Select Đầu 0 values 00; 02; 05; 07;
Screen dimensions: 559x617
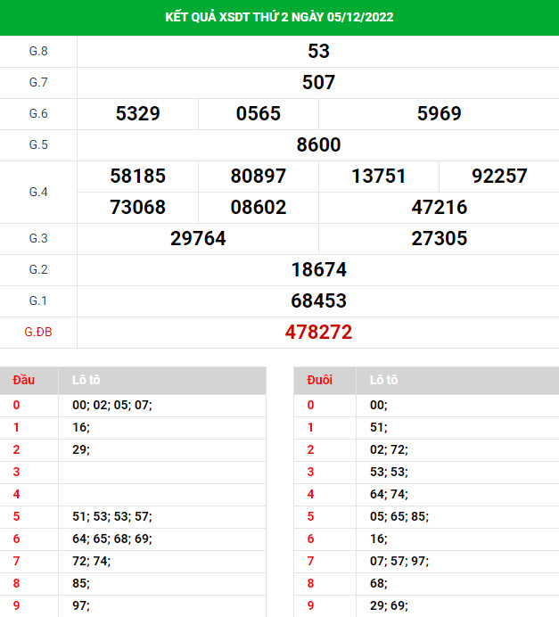pyautogui.click(x=112, y=406)
